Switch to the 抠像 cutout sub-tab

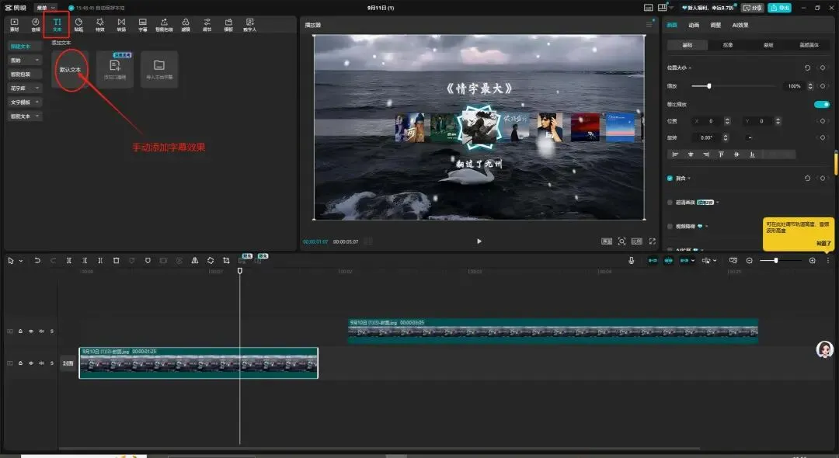coord(728,45)
